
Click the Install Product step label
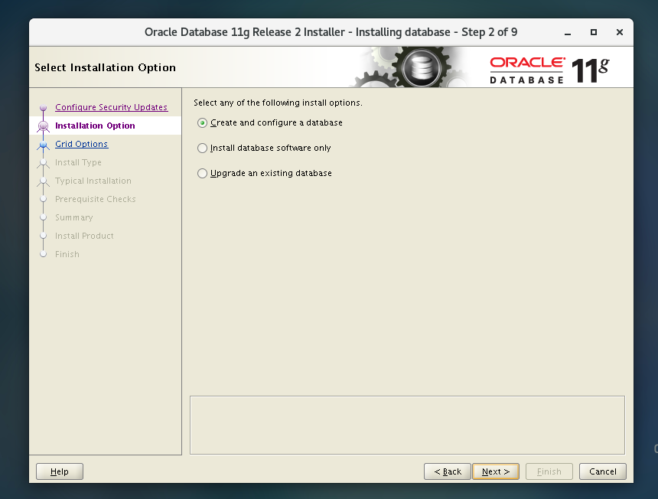pos(84,236)
